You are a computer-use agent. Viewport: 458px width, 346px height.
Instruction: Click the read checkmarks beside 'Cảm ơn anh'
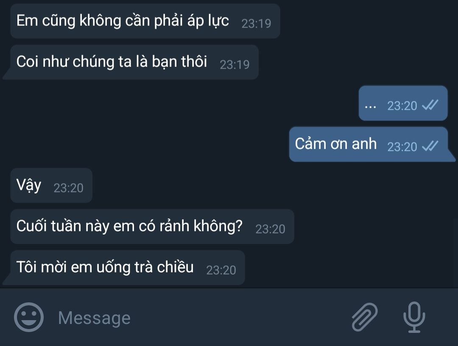(x=430, y=146)
